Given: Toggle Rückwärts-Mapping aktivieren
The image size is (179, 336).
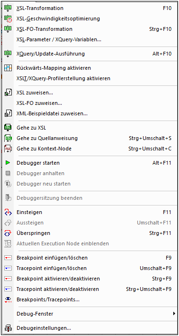Looking at the screenshot, I should (x=89, y=68).
